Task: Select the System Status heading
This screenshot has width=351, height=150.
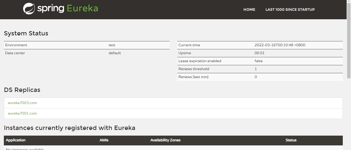Action: (x=26, y=33)
